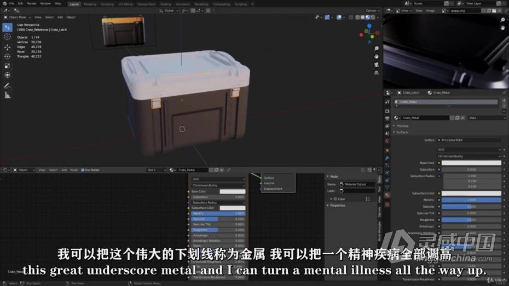
Task: Open Object properties tab icon
Action: click(387, 150)
